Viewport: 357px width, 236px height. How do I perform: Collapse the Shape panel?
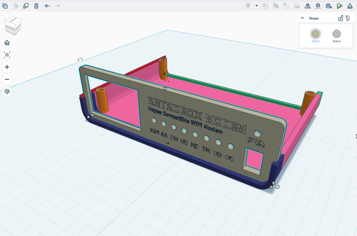coord(302,18)
